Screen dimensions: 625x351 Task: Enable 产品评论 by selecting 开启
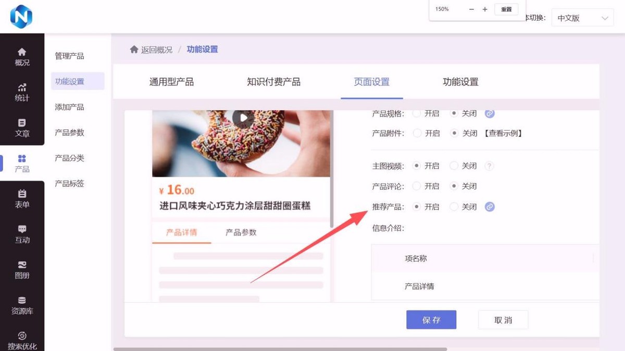pos(417,186)
